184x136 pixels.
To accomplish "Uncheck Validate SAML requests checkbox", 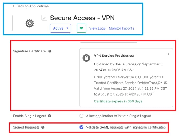I will point(81,127).
